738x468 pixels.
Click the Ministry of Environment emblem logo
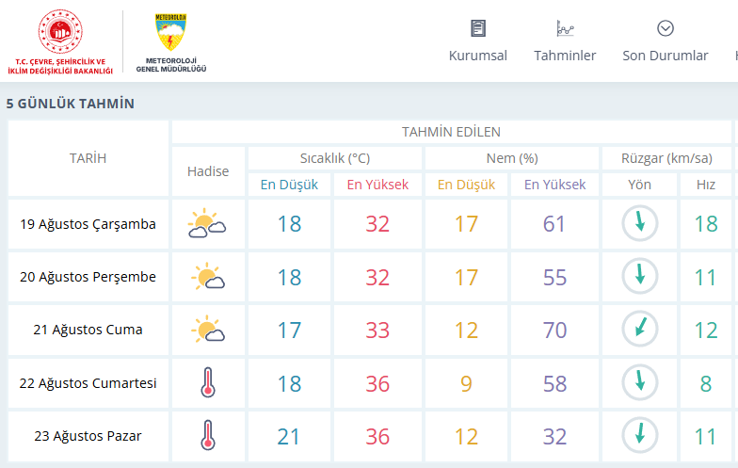pyautogui.click(x=60, y=32)
